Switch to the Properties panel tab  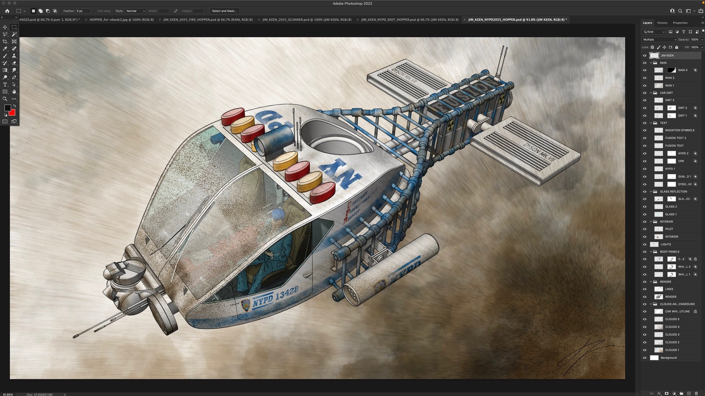coord(680,23)
